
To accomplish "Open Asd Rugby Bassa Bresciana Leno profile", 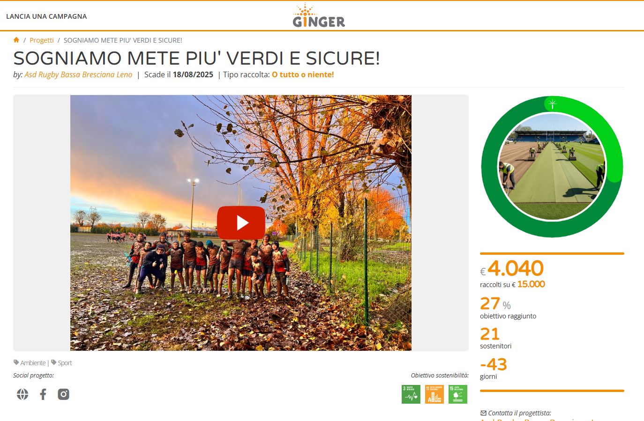I will 78,74.
